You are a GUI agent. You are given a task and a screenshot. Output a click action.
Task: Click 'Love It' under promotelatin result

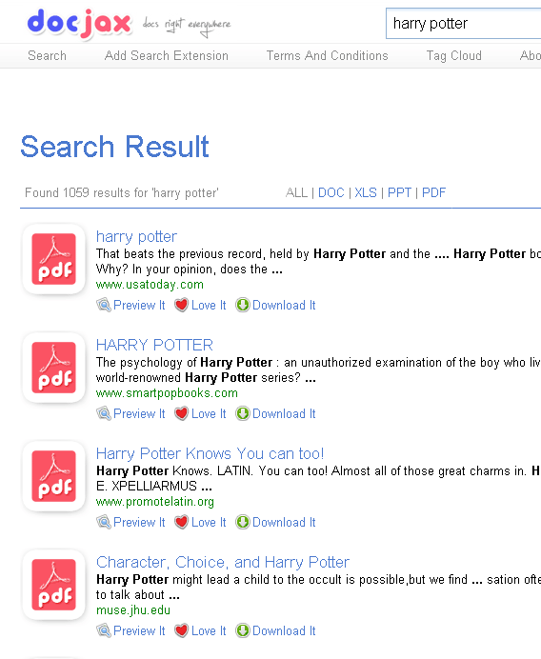point(209,523)
